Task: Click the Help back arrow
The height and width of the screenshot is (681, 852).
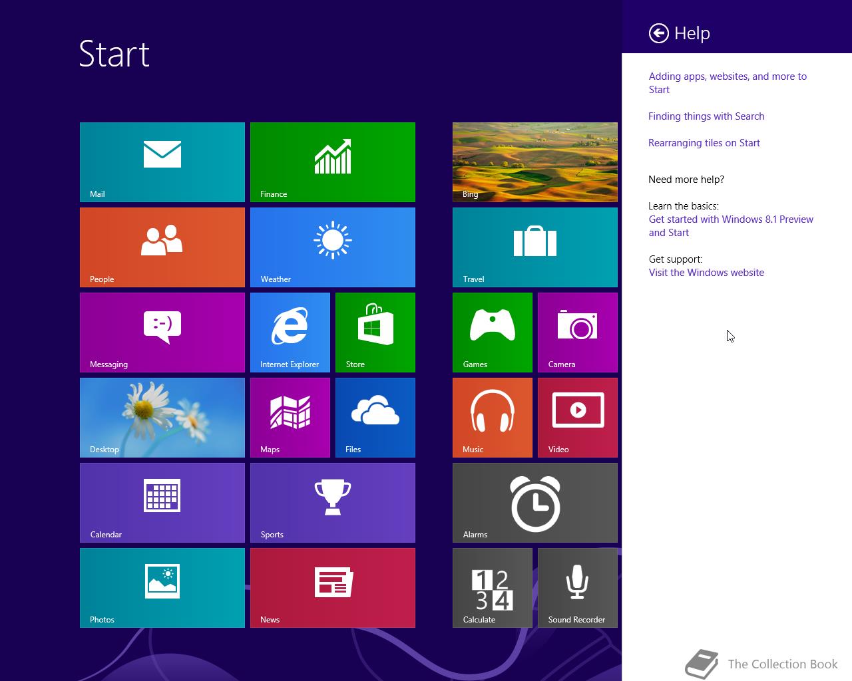Action: 659,33
